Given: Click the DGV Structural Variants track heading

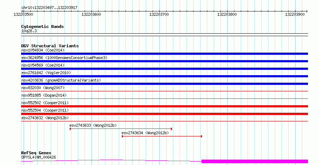Looking at the screenshot, I should (50, 46).
